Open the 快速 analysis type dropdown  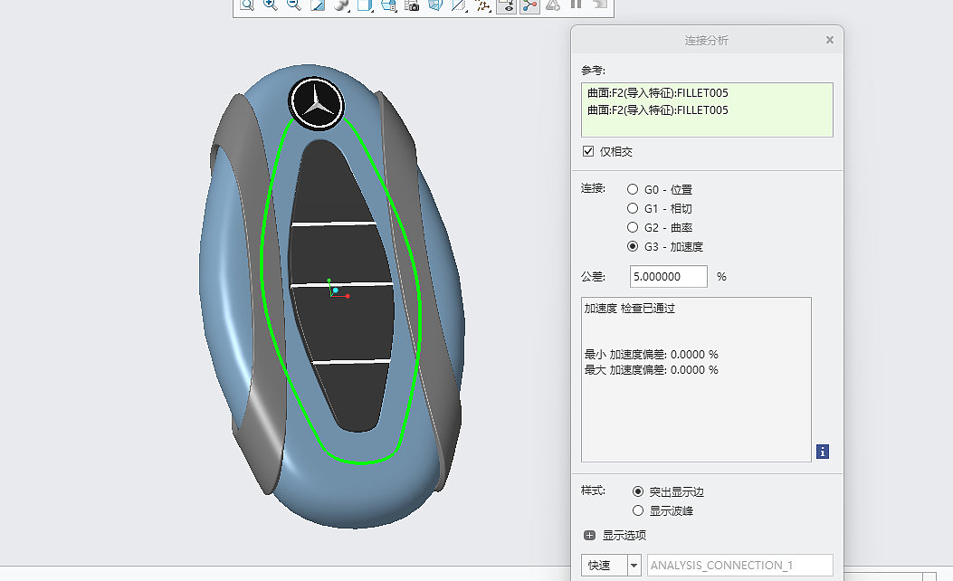(634, 566)
